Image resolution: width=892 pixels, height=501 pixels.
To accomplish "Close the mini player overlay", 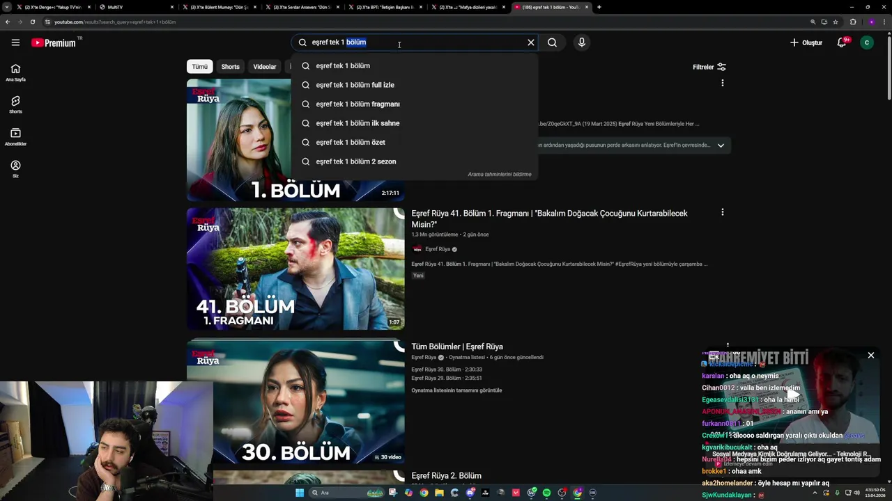I will tap(870, 356).
